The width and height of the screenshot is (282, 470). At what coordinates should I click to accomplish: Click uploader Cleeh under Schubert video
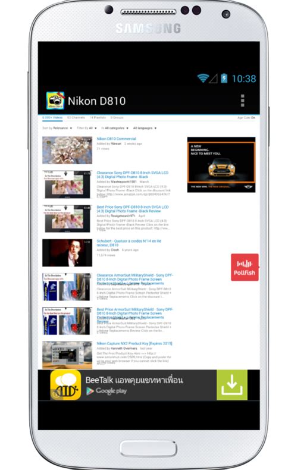[x=115, y=250]
